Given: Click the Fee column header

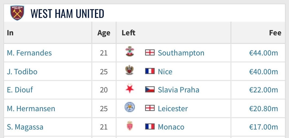Looking at the screenshot, I should coord(275,33).
